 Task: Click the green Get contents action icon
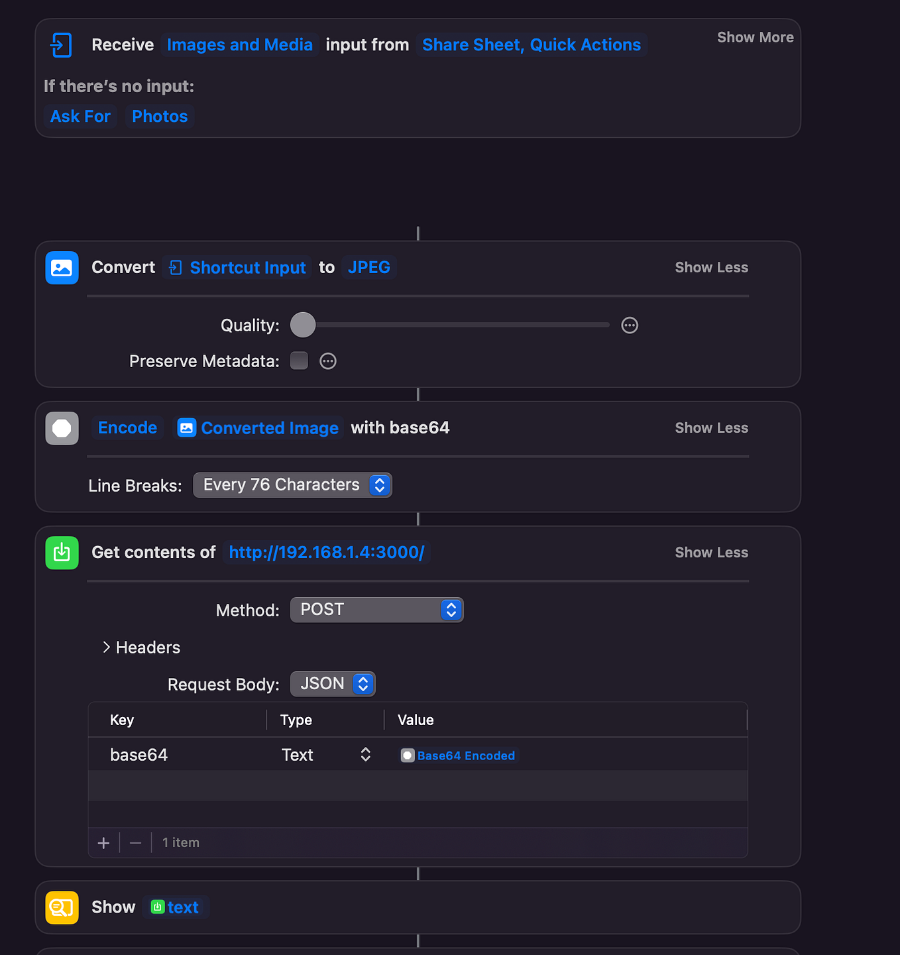tap(62, 553)
